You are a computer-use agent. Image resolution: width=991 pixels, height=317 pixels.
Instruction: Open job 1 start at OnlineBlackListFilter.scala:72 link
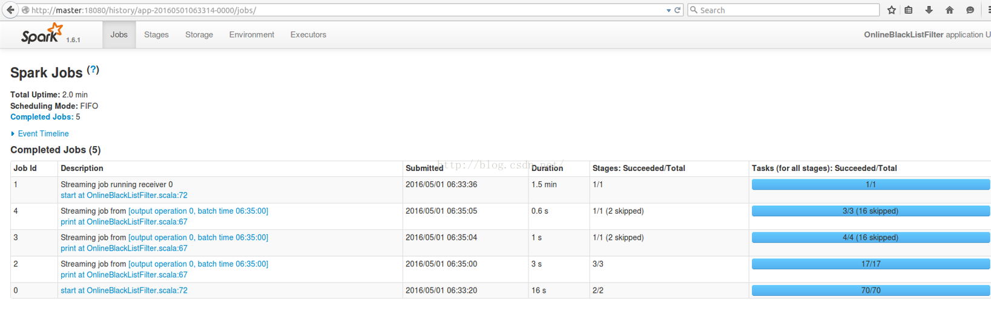[x=124, y=196]
